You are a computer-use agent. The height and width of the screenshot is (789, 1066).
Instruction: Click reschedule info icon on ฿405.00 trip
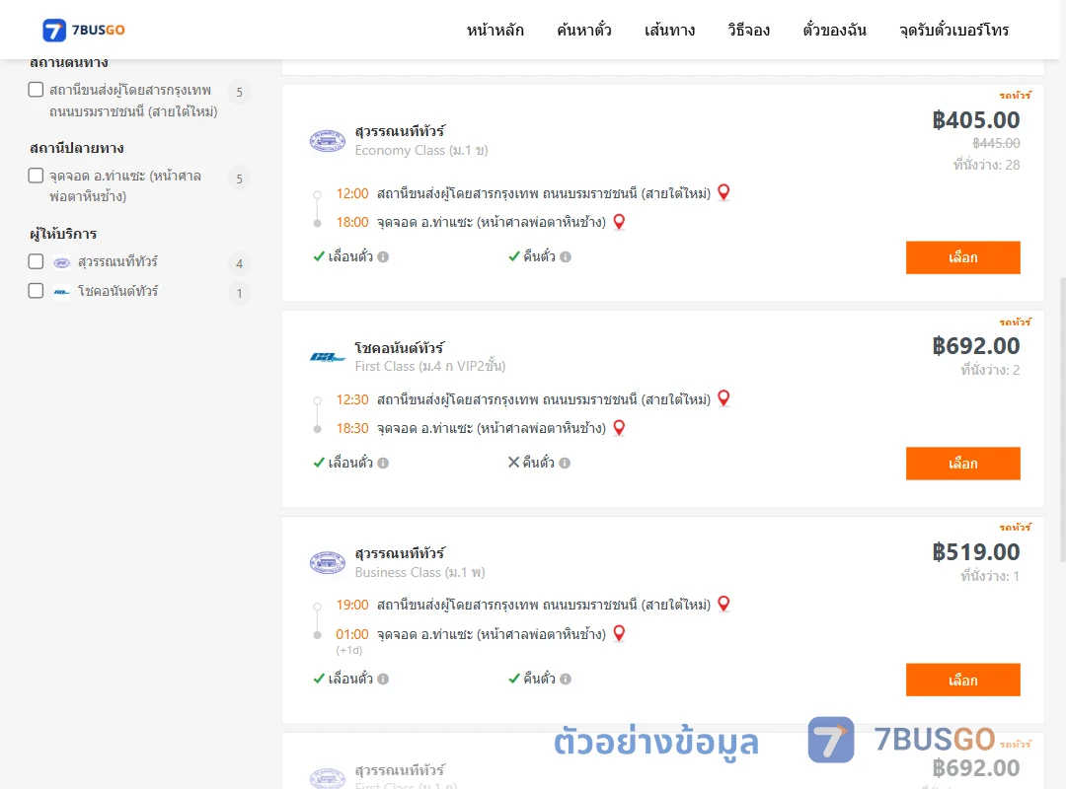[383, 256]
